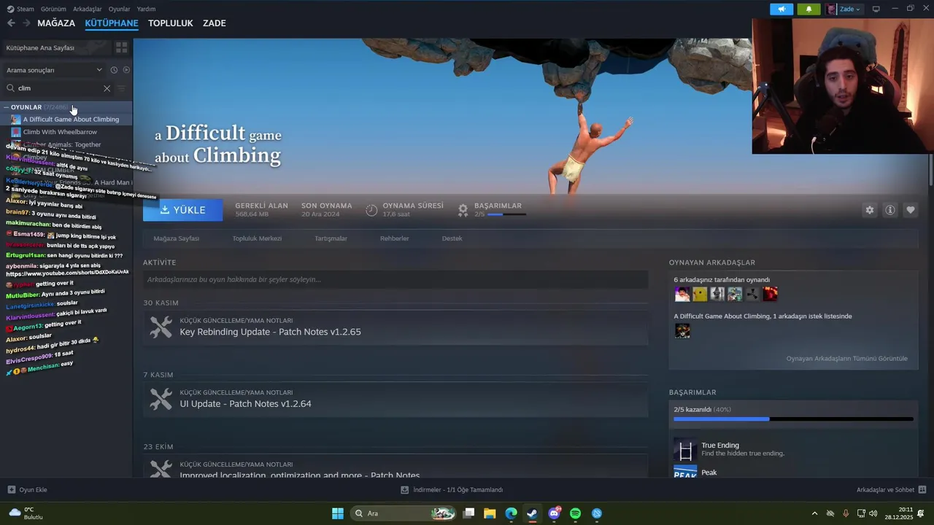Clear the library search text

pos(107,88)
